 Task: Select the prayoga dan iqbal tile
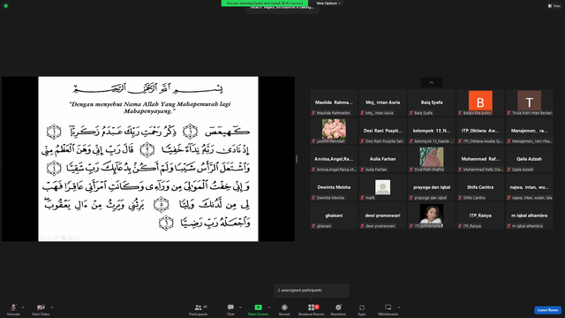click(432, 187)
